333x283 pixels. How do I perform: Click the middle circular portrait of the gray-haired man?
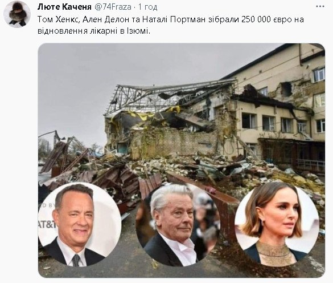(x=178, y=225)
